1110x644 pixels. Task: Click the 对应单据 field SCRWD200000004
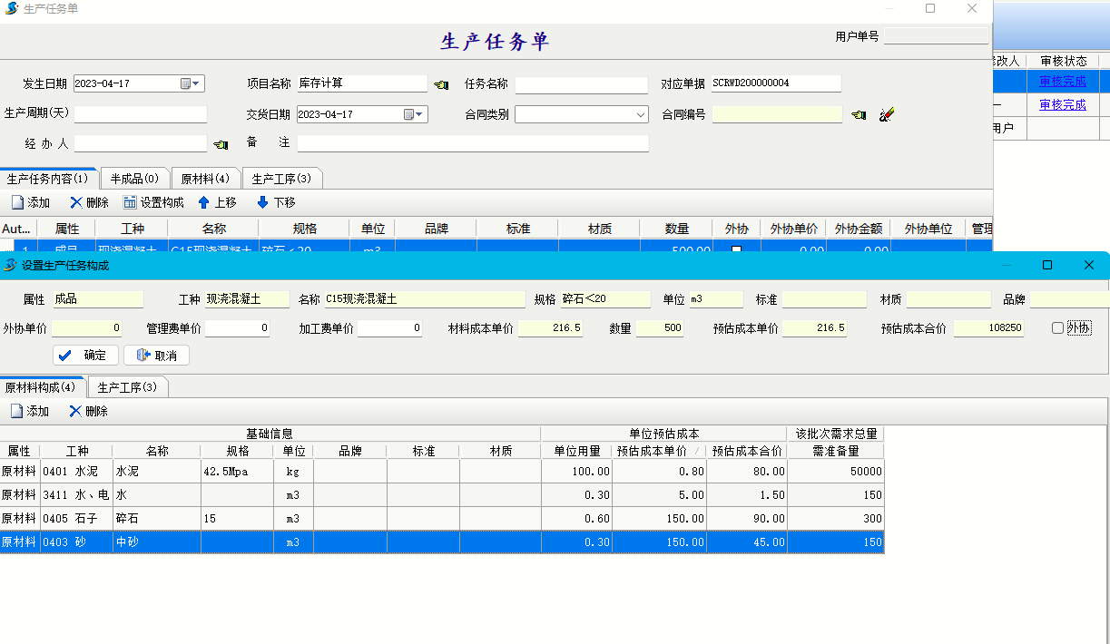coord(776,83)
